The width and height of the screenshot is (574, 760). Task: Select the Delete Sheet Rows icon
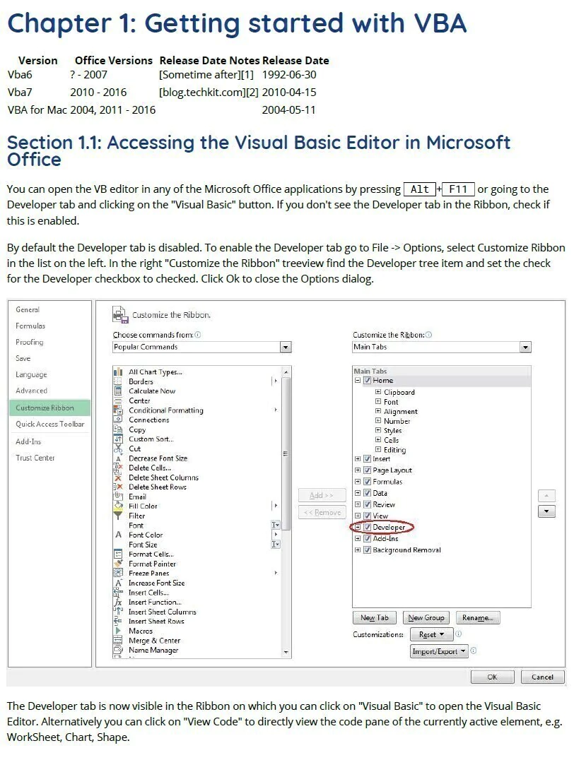point(118,487)
